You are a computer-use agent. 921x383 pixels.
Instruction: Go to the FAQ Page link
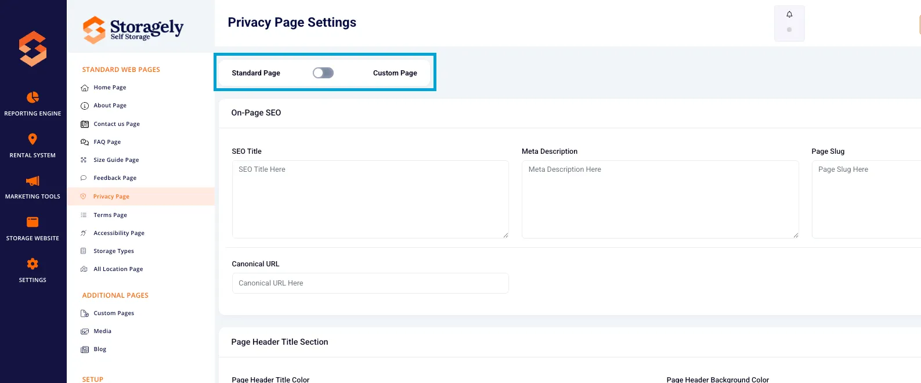click(107, 142)
